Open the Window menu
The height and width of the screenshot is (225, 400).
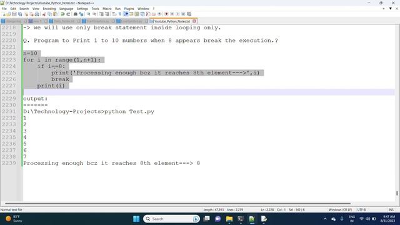click(143, 9)
